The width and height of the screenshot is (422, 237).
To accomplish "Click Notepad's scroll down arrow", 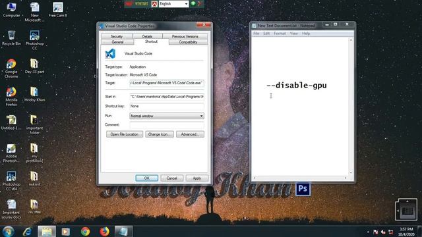I will click(351, 172).
